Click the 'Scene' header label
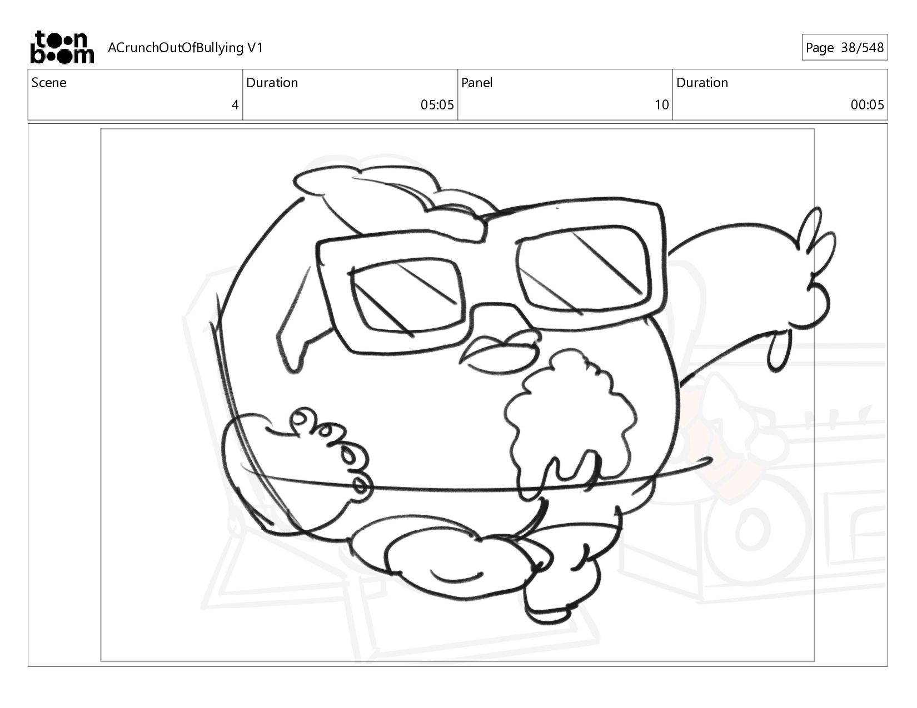This screenshot has width=917, height=708. coord(49,83)
